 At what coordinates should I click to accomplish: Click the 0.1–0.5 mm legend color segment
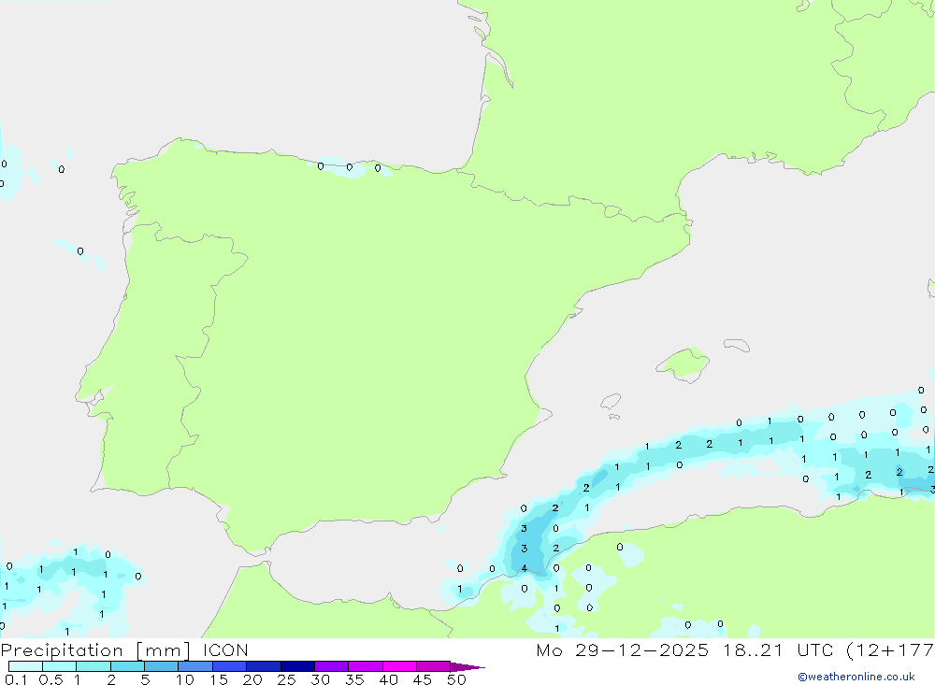pyautogui.click(x=25, y=666)
